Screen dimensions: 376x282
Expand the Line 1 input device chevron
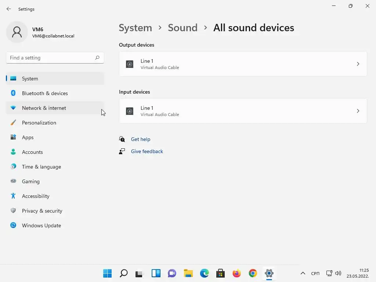pyautogui.click(x=358, y=111)
